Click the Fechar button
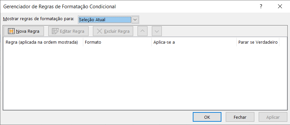Screen dimensions: 290x125 [240, 117]
